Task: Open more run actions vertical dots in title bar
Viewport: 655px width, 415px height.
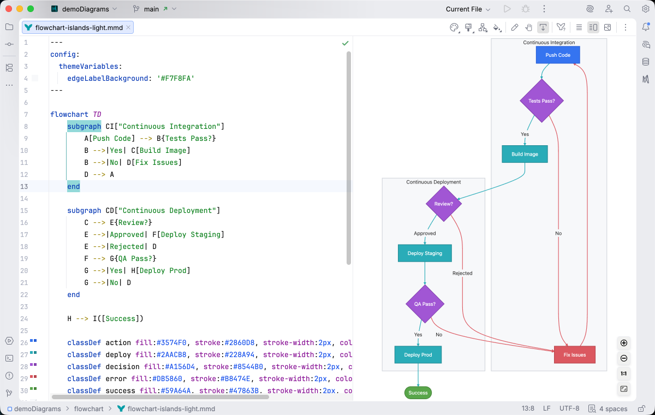Action: pos(544,9)
